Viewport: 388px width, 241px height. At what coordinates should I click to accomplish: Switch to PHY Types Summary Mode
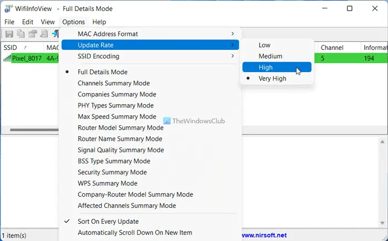coord(150,105)
